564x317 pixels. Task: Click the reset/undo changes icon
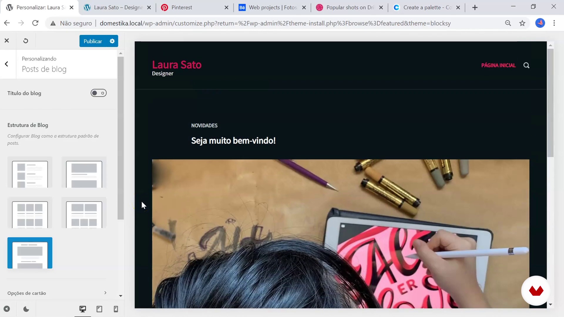click(26, 41)
